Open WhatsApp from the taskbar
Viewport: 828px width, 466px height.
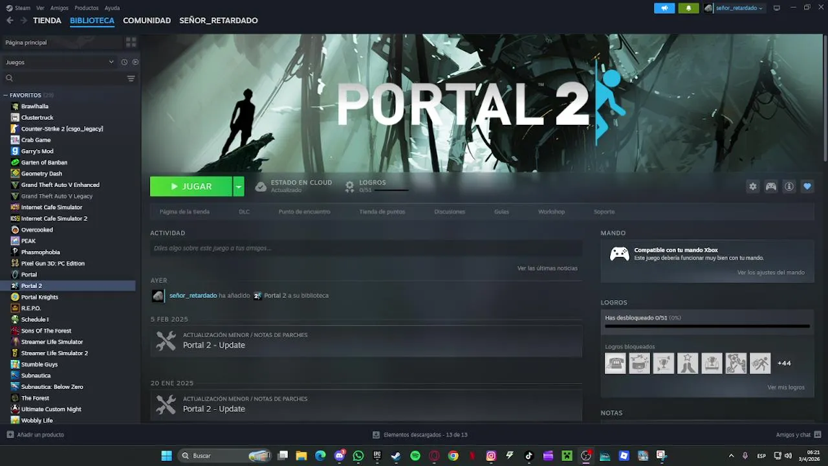point(358,456)
